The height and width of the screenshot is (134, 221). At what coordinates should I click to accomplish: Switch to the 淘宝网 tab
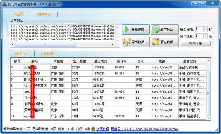pyautogui.click(x=19, y=14)
